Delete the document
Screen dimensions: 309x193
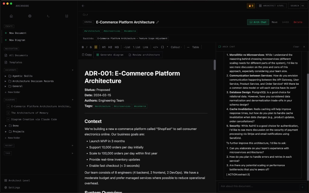coord(298,22)
